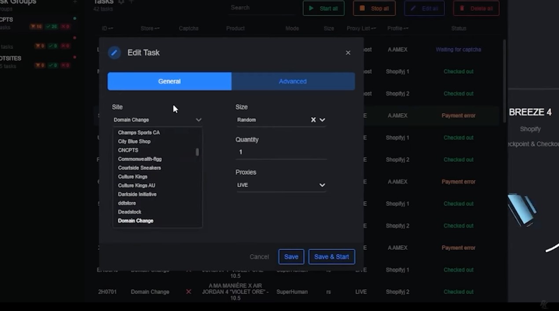Click the Waiting for captcha status
This screenshot has height=311, width=559.
tap(458, 50)
